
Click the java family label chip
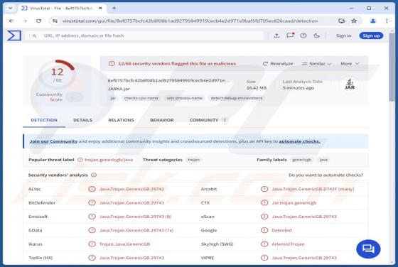[x=323, y=160]
